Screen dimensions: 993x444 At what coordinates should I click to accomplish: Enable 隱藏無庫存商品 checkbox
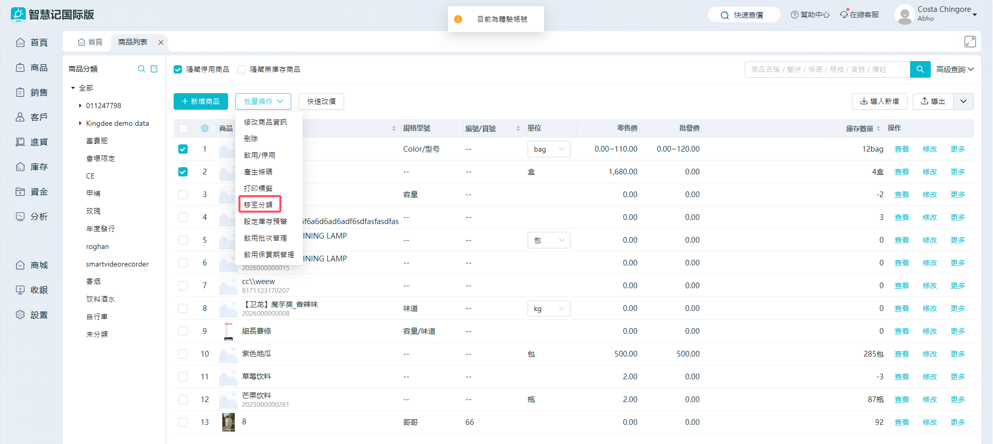point(242,69)
